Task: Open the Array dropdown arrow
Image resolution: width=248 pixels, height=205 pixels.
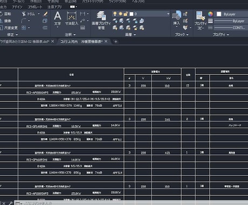Action: click(29, 28)
